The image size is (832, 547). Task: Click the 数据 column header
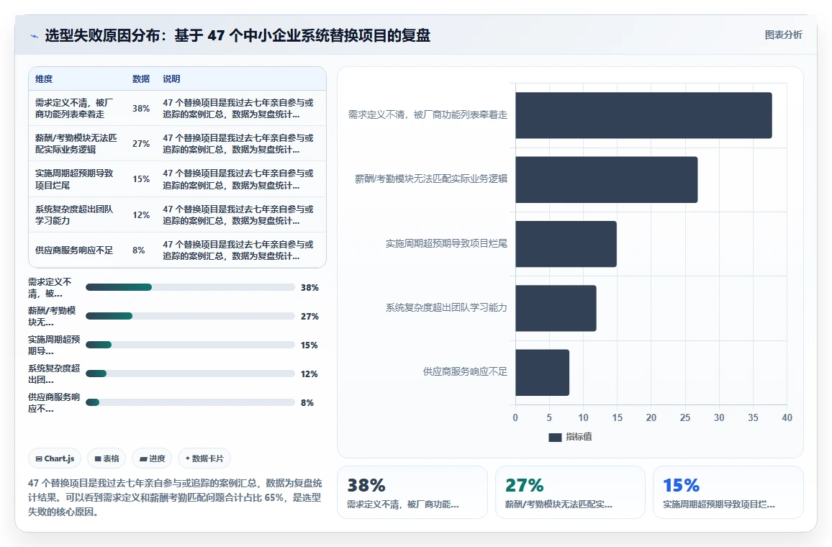(140, 79)
